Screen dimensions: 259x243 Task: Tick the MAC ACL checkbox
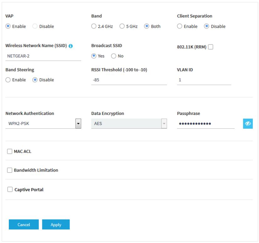[x=10, y=151]
